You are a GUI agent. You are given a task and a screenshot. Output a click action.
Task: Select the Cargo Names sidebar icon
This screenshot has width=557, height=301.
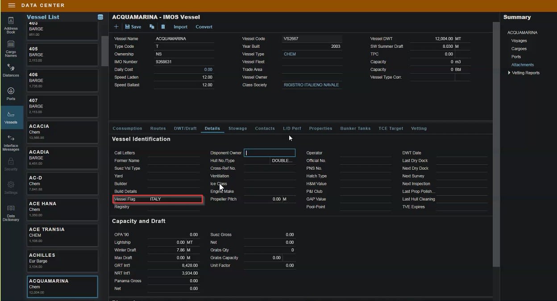pyautogui.click(x=11, y=46)
